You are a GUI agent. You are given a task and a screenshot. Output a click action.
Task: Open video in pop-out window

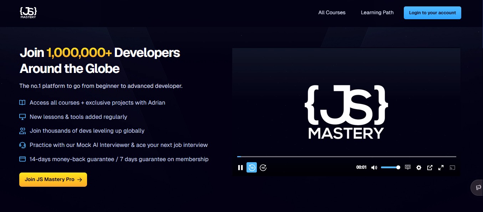coord(430,168)
